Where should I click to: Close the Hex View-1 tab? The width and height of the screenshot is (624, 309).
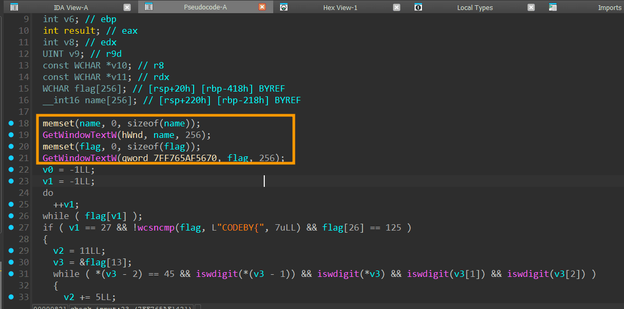tap(397, 7)
